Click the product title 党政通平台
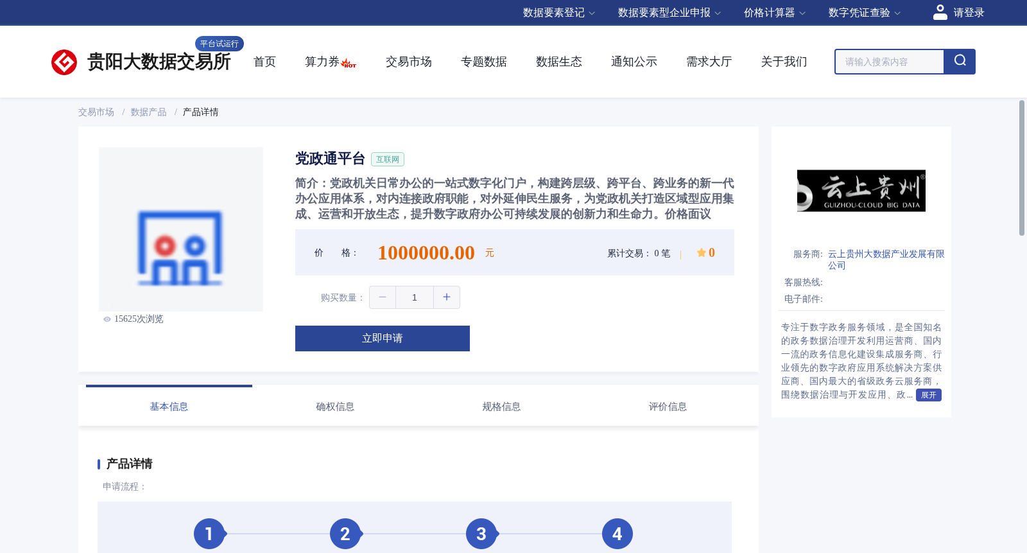This screenshot has height=553, width=1027. pos(330,159)
